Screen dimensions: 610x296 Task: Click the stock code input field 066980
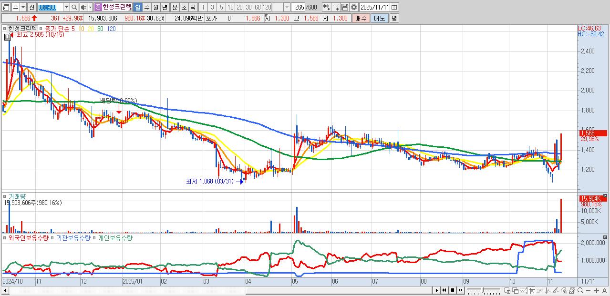tap(50, 7)
